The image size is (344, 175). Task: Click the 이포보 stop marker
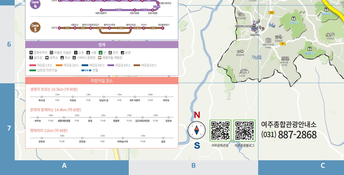(73, 97)
